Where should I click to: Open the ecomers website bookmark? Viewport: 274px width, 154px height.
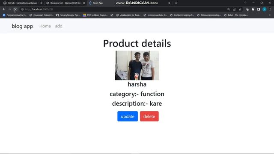tap(155, 15)
